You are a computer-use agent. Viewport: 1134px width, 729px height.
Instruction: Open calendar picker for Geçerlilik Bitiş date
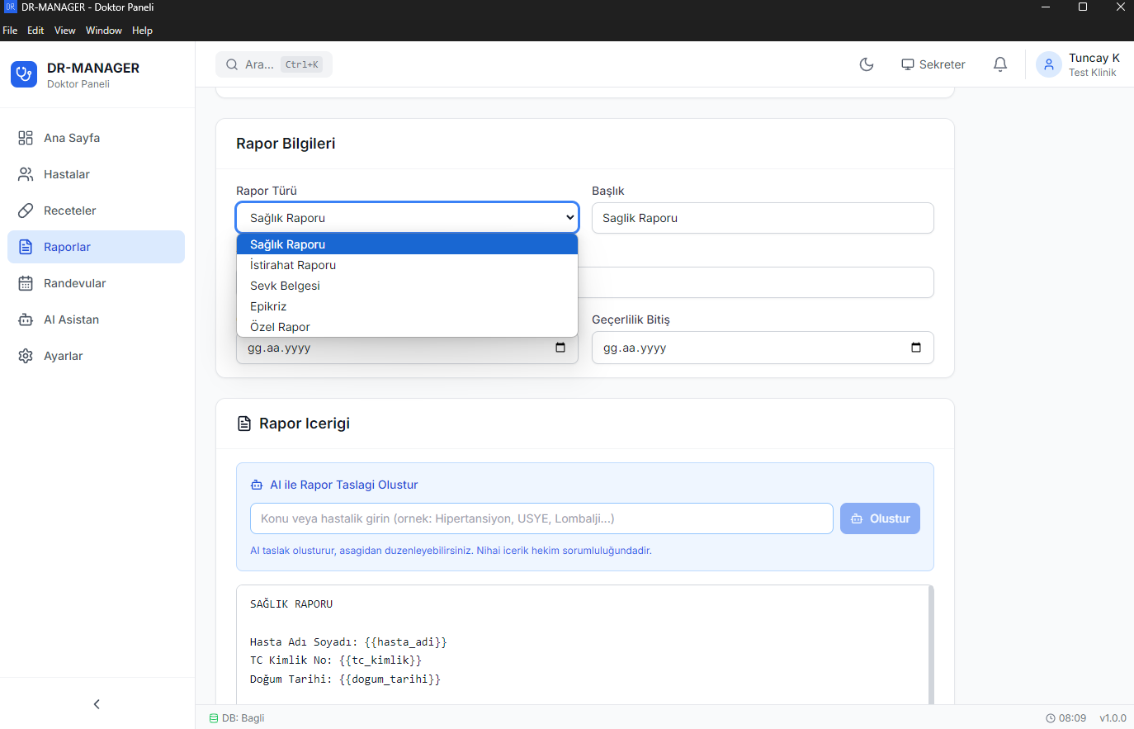[915, 348]
